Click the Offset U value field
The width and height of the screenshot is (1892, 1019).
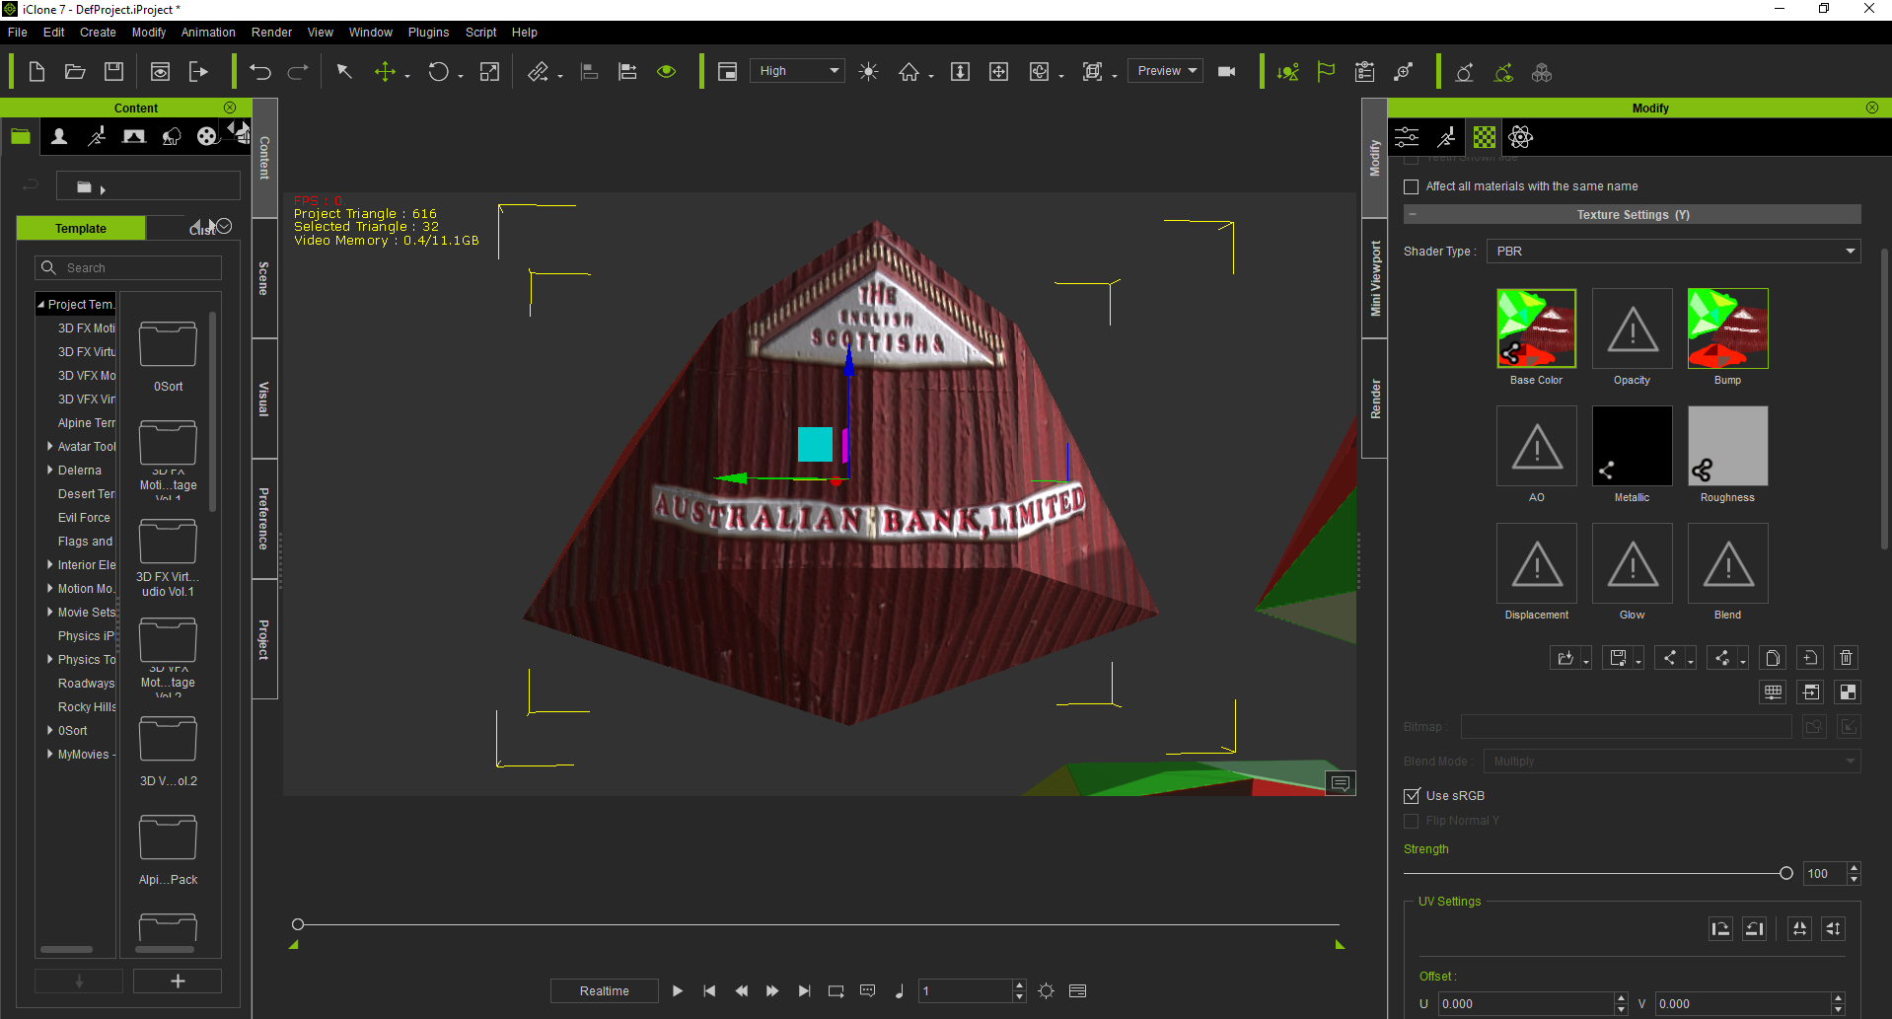pos(1526,1004)
